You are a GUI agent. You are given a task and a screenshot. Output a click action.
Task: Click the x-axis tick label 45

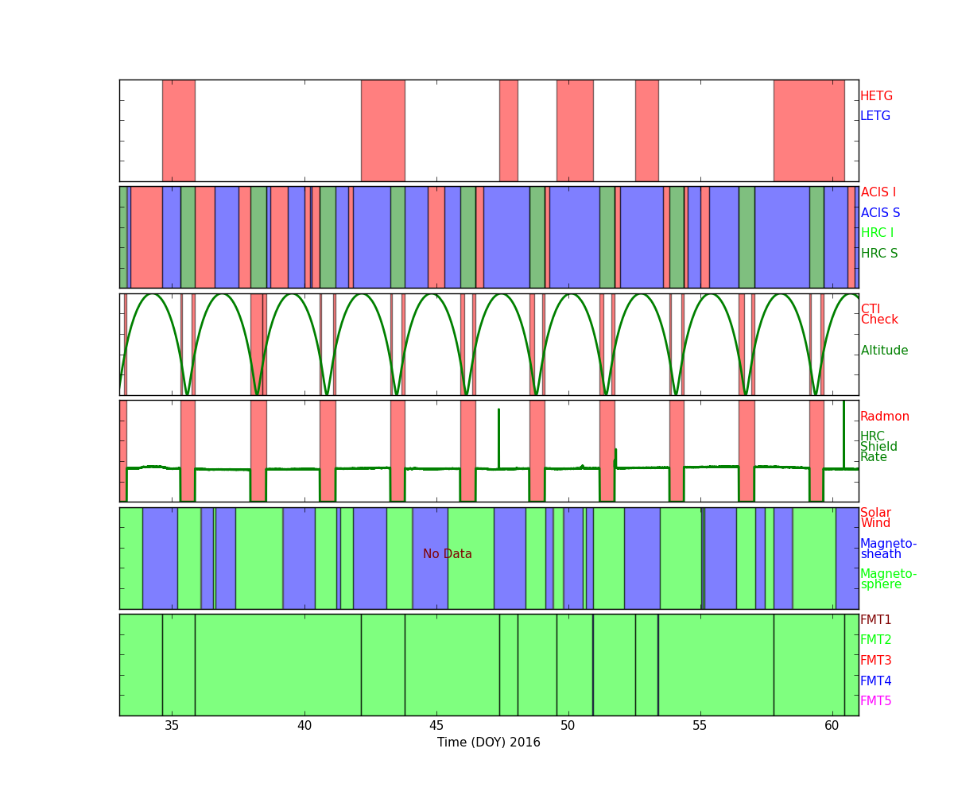click(x=436, y=726)
